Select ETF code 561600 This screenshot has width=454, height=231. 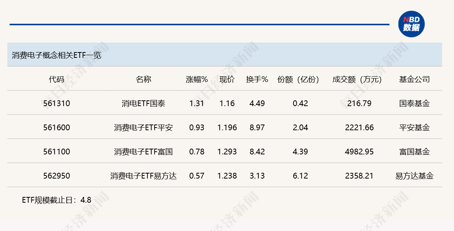pos(57,128)
